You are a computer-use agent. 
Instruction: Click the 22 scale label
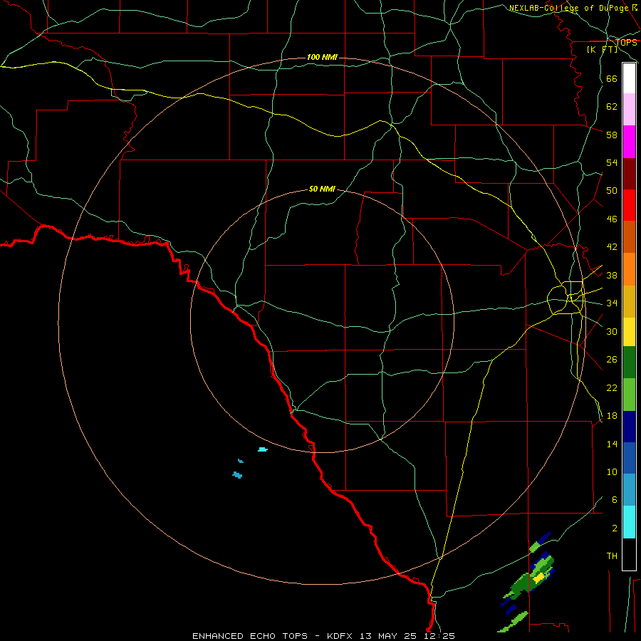(x=612, y=388)
